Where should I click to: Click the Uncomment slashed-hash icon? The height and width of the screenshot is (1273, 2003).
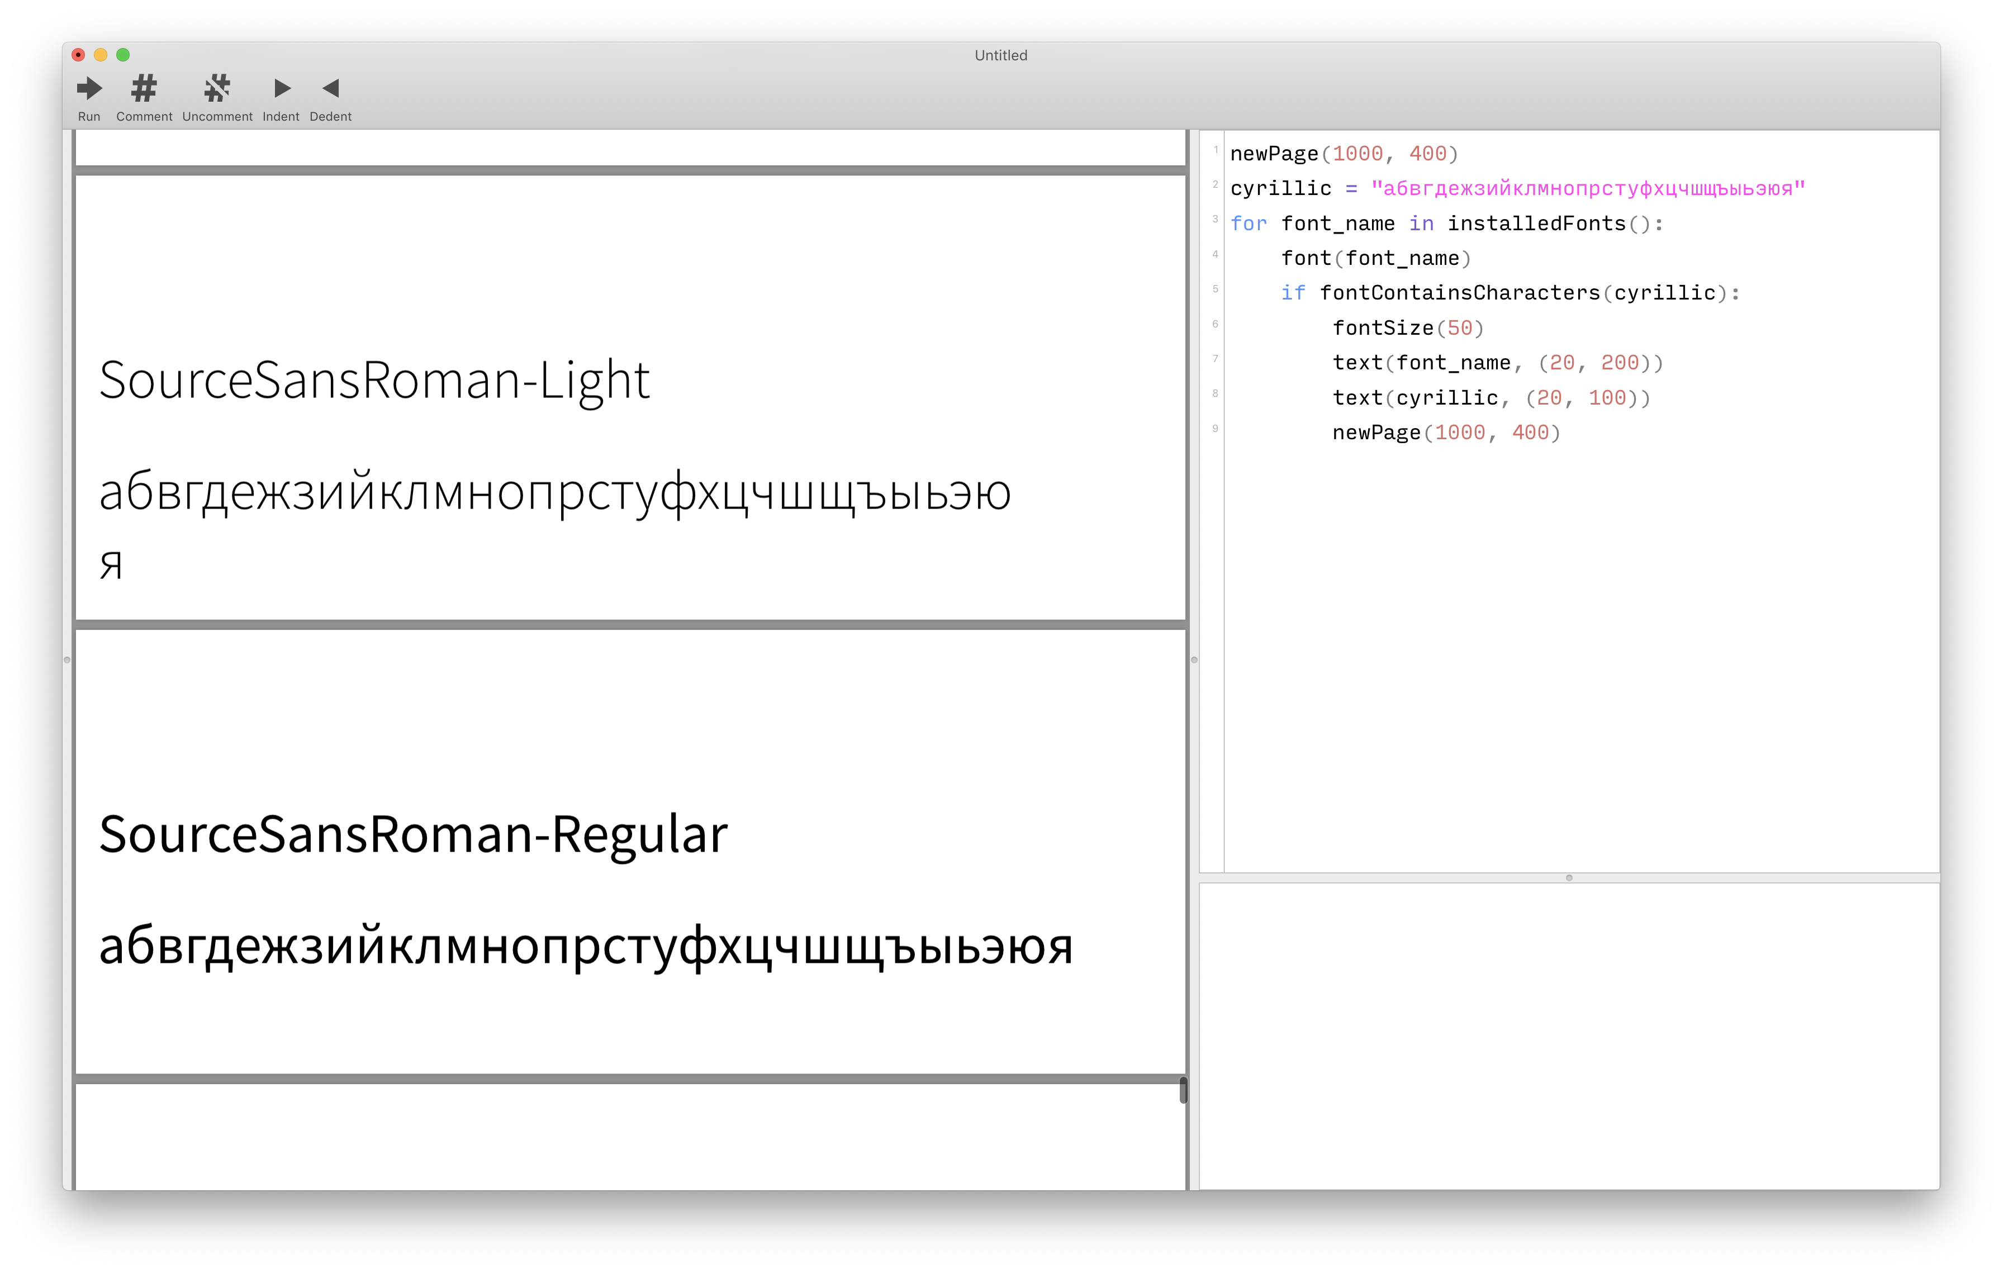click(x=217, y=88)
